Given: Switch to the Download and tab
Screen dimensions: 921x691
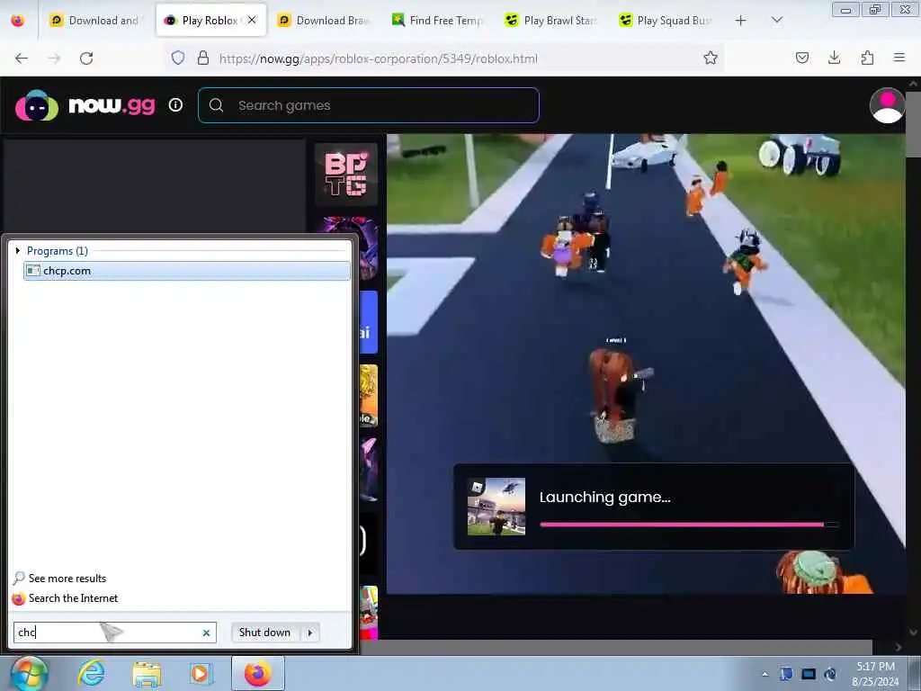Looking at the screenshot, I should (97, 21).
